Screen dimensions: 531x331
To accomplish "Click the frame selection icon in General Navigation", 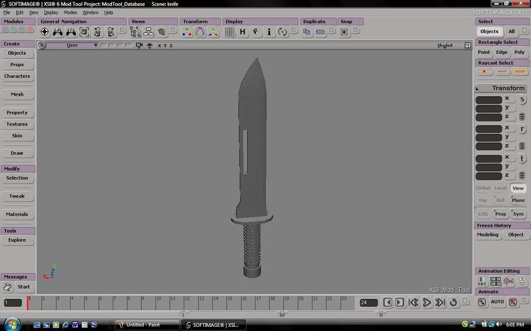I will 85,32.
